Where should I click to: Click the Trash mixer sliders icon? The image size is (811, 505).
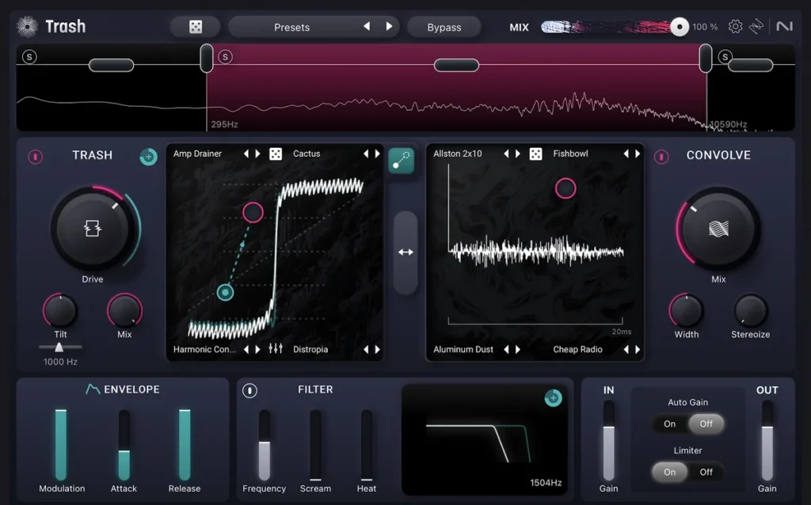[x=276, y=349]
